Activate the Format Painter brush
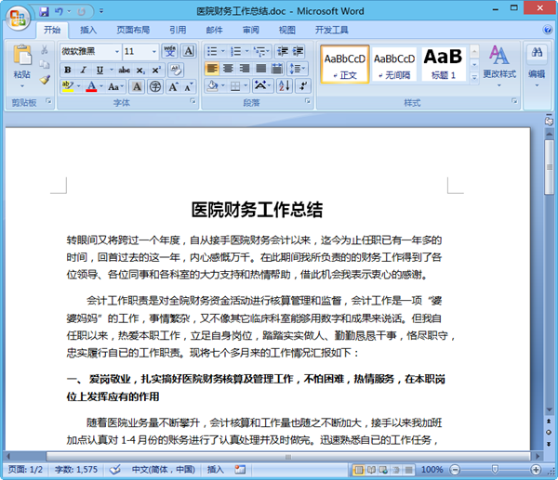Viewport: 558px width, 480px height. click(x=45, y=80)
